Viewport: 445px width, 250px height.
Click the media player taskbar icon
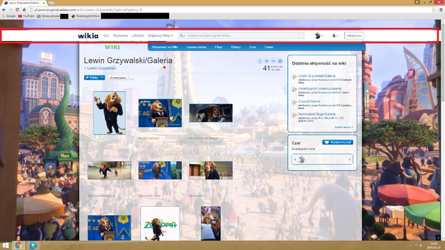(33, 245)
